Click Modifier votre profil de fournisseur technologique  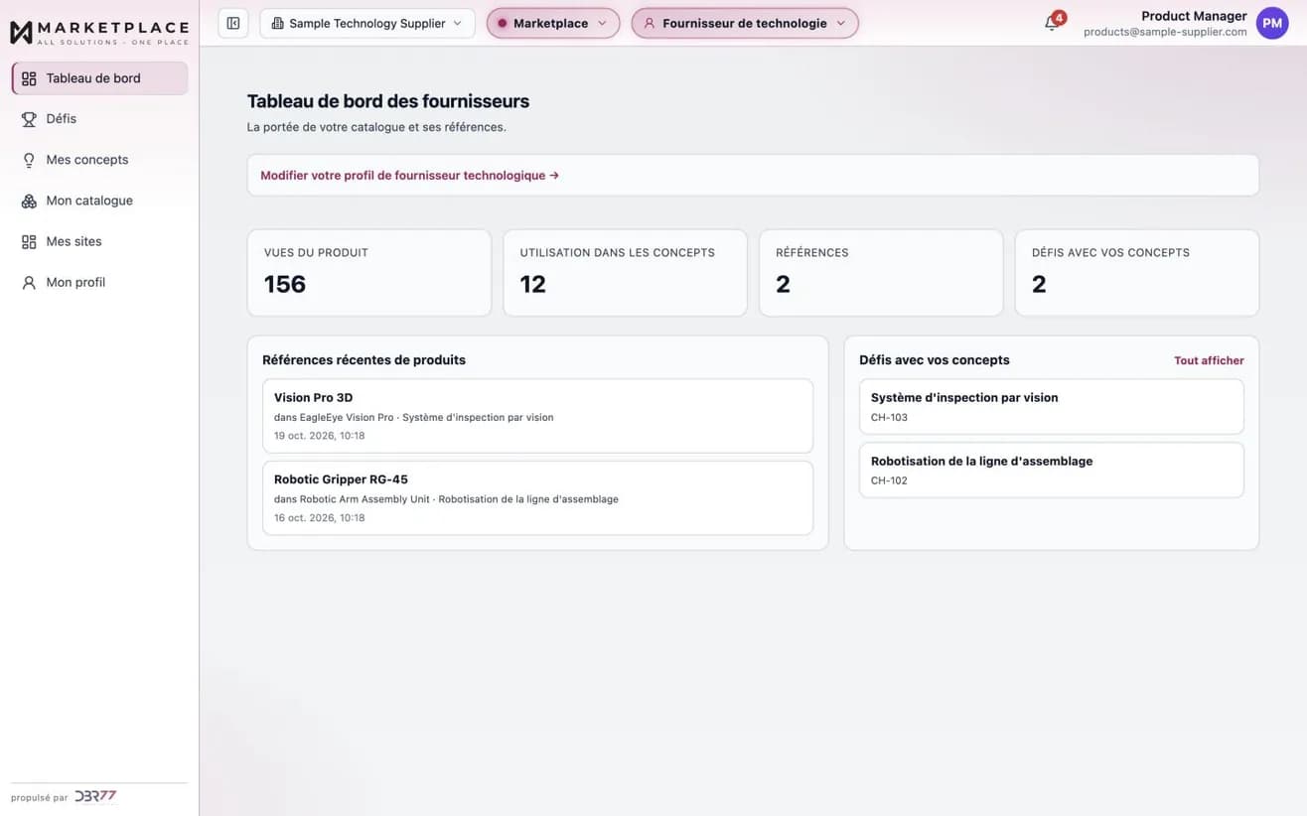(409, 175)
